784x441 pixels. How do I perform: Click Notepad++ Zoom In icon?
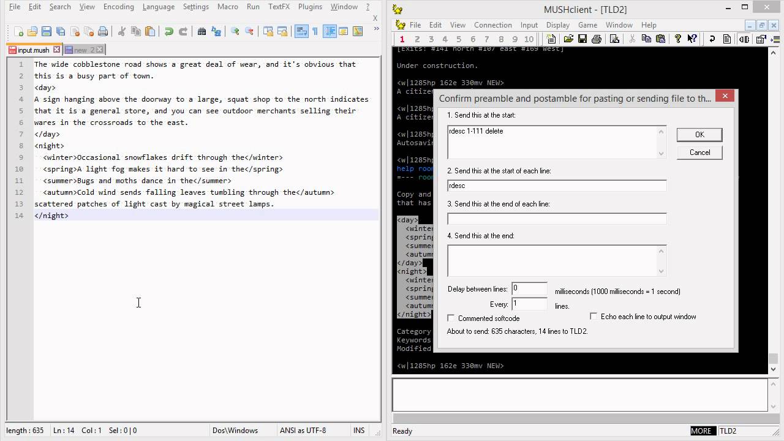point(235,31)
